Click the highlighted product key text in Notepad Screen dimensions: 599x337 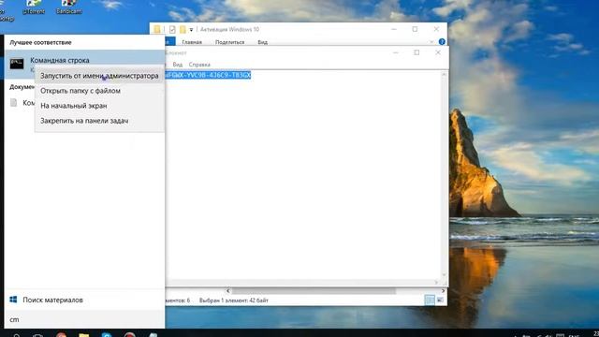click(208, 75)
